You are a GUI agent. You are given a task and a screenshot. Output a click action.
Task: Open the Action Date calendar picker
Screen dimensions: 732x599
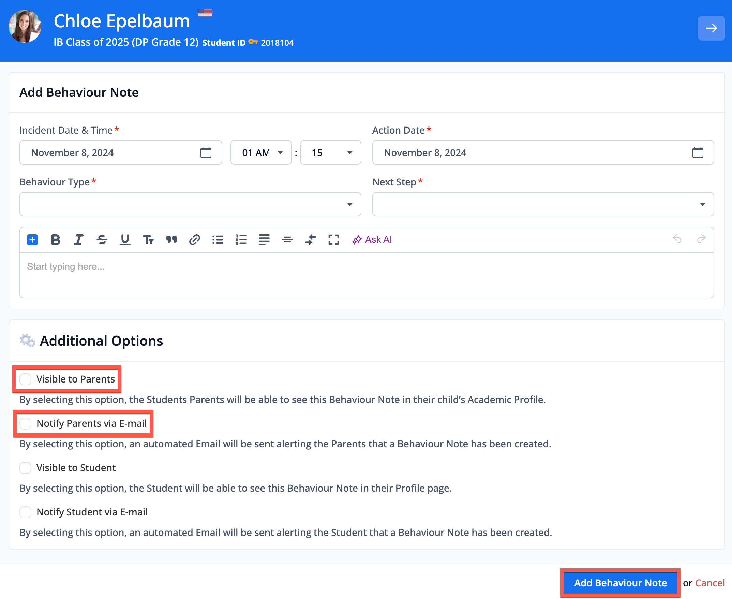(x=698, y=152)
